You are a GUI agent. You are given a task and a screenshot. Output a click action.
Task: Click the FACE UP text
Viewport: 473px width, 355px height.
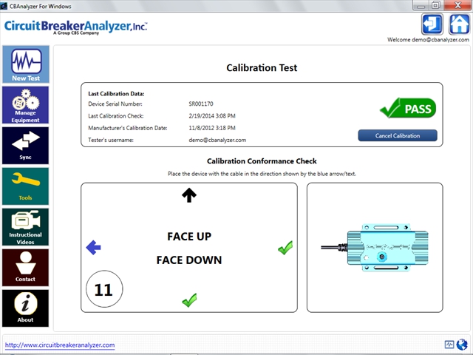tap(189, 237)
